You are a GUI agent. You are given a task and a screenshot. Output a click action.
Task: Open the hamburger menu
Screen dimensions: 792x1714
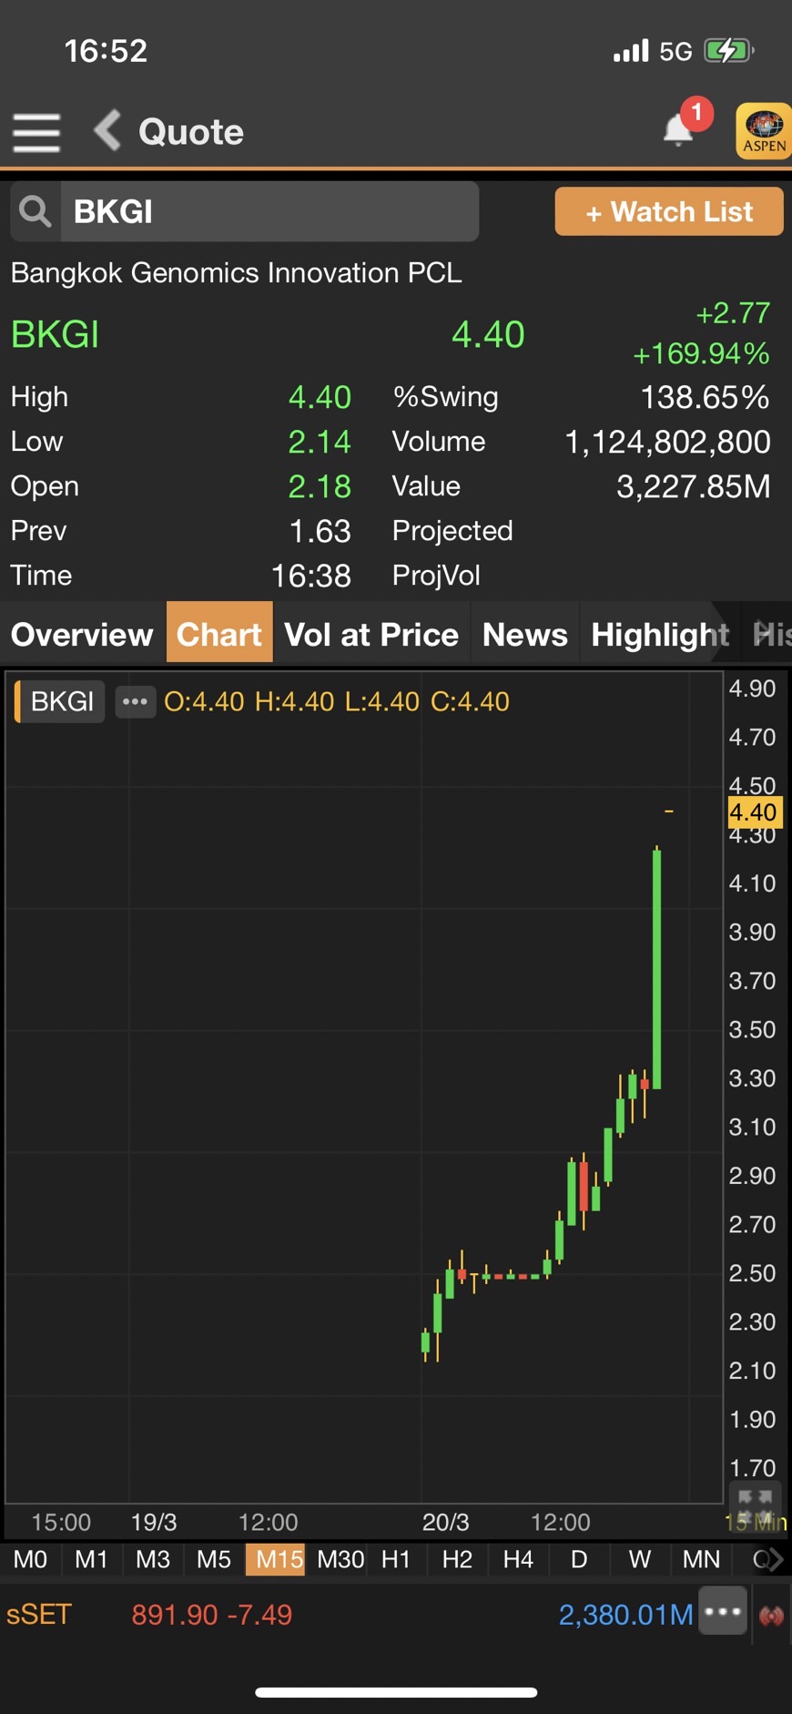(36, 133)
